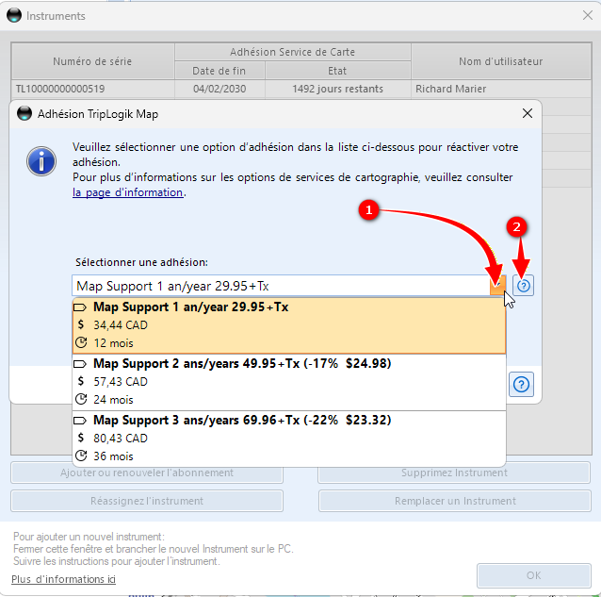
Task: Select Map Support 1 an/year option
Action: (289, 325)
